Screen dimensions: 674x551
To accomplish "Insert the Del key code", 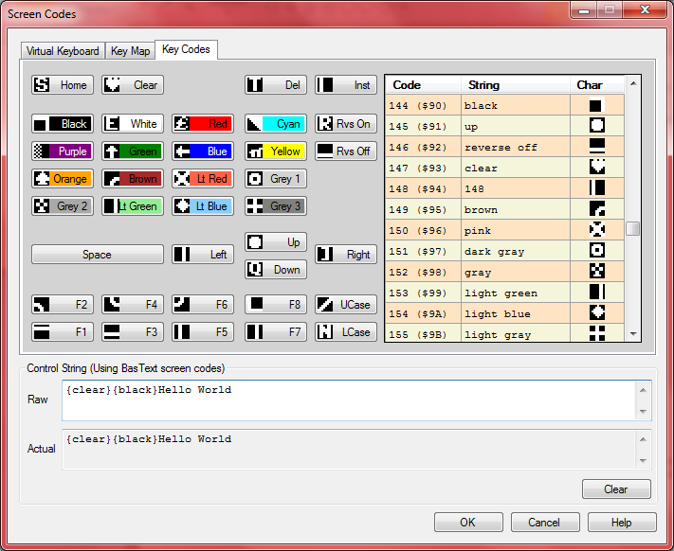I will click(276, 85).
